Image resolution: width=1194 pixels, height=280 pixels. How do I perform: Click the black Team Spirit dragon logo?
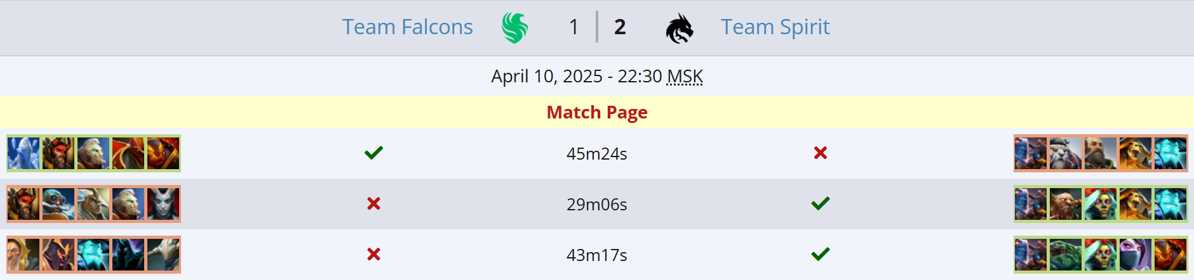click(679, 29)
